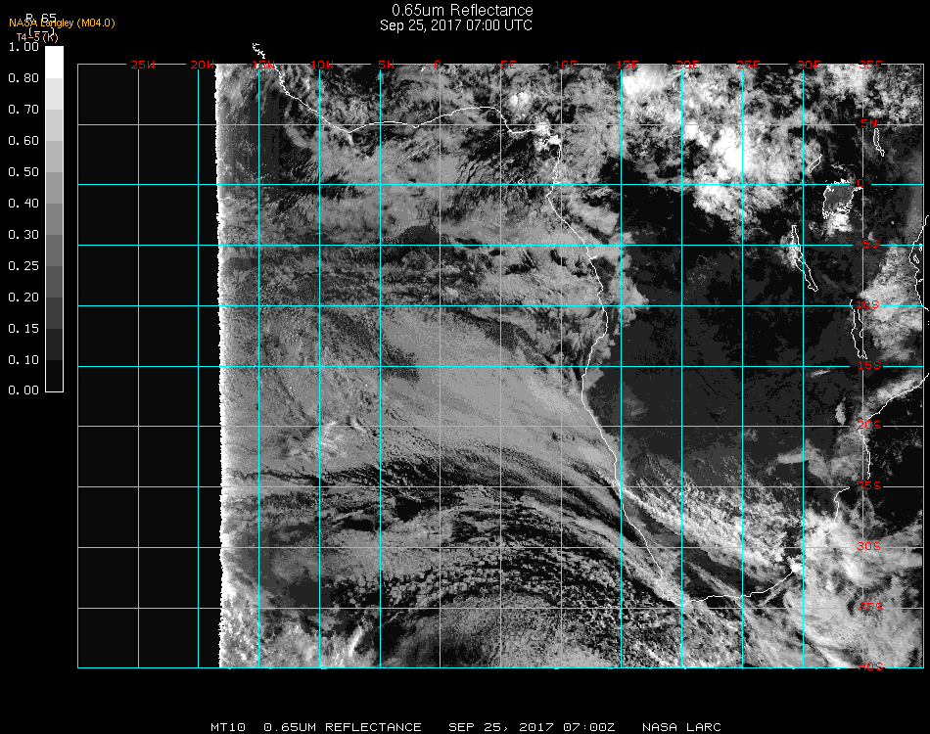Viewport: 930px width, 734px height.
Task: Click the 30E longitude label
Action: pos(809,65)
